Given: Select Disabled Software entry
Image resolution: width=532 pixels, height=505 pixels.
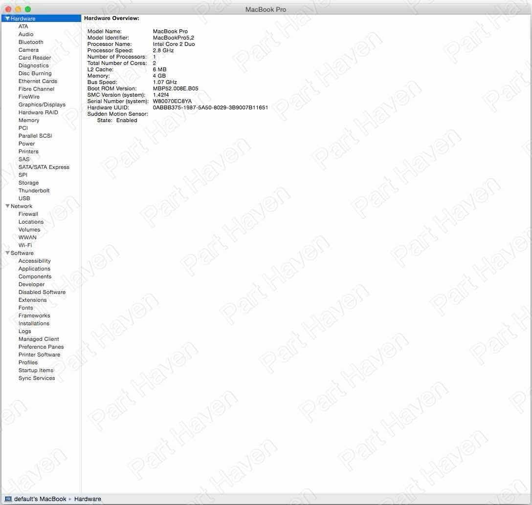Looking at the screenshot, I should point(42,292).
